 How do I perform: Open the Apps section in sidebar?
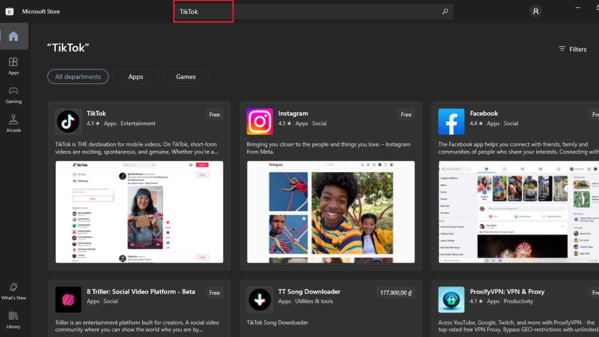(13, 65)
